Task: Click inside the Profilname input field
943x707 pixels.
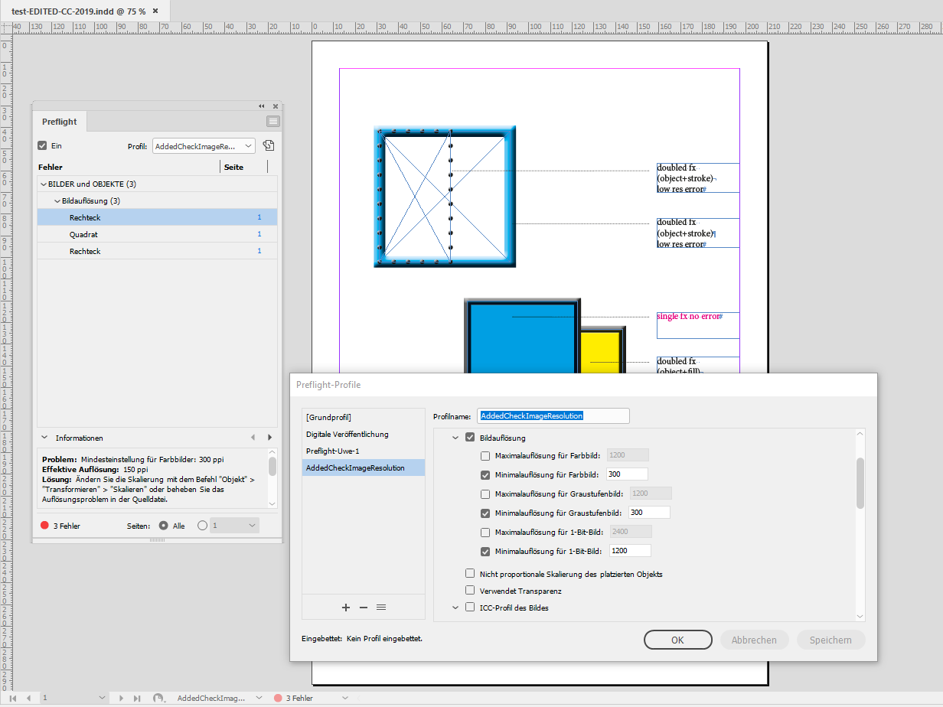Action: pos(553,415)
